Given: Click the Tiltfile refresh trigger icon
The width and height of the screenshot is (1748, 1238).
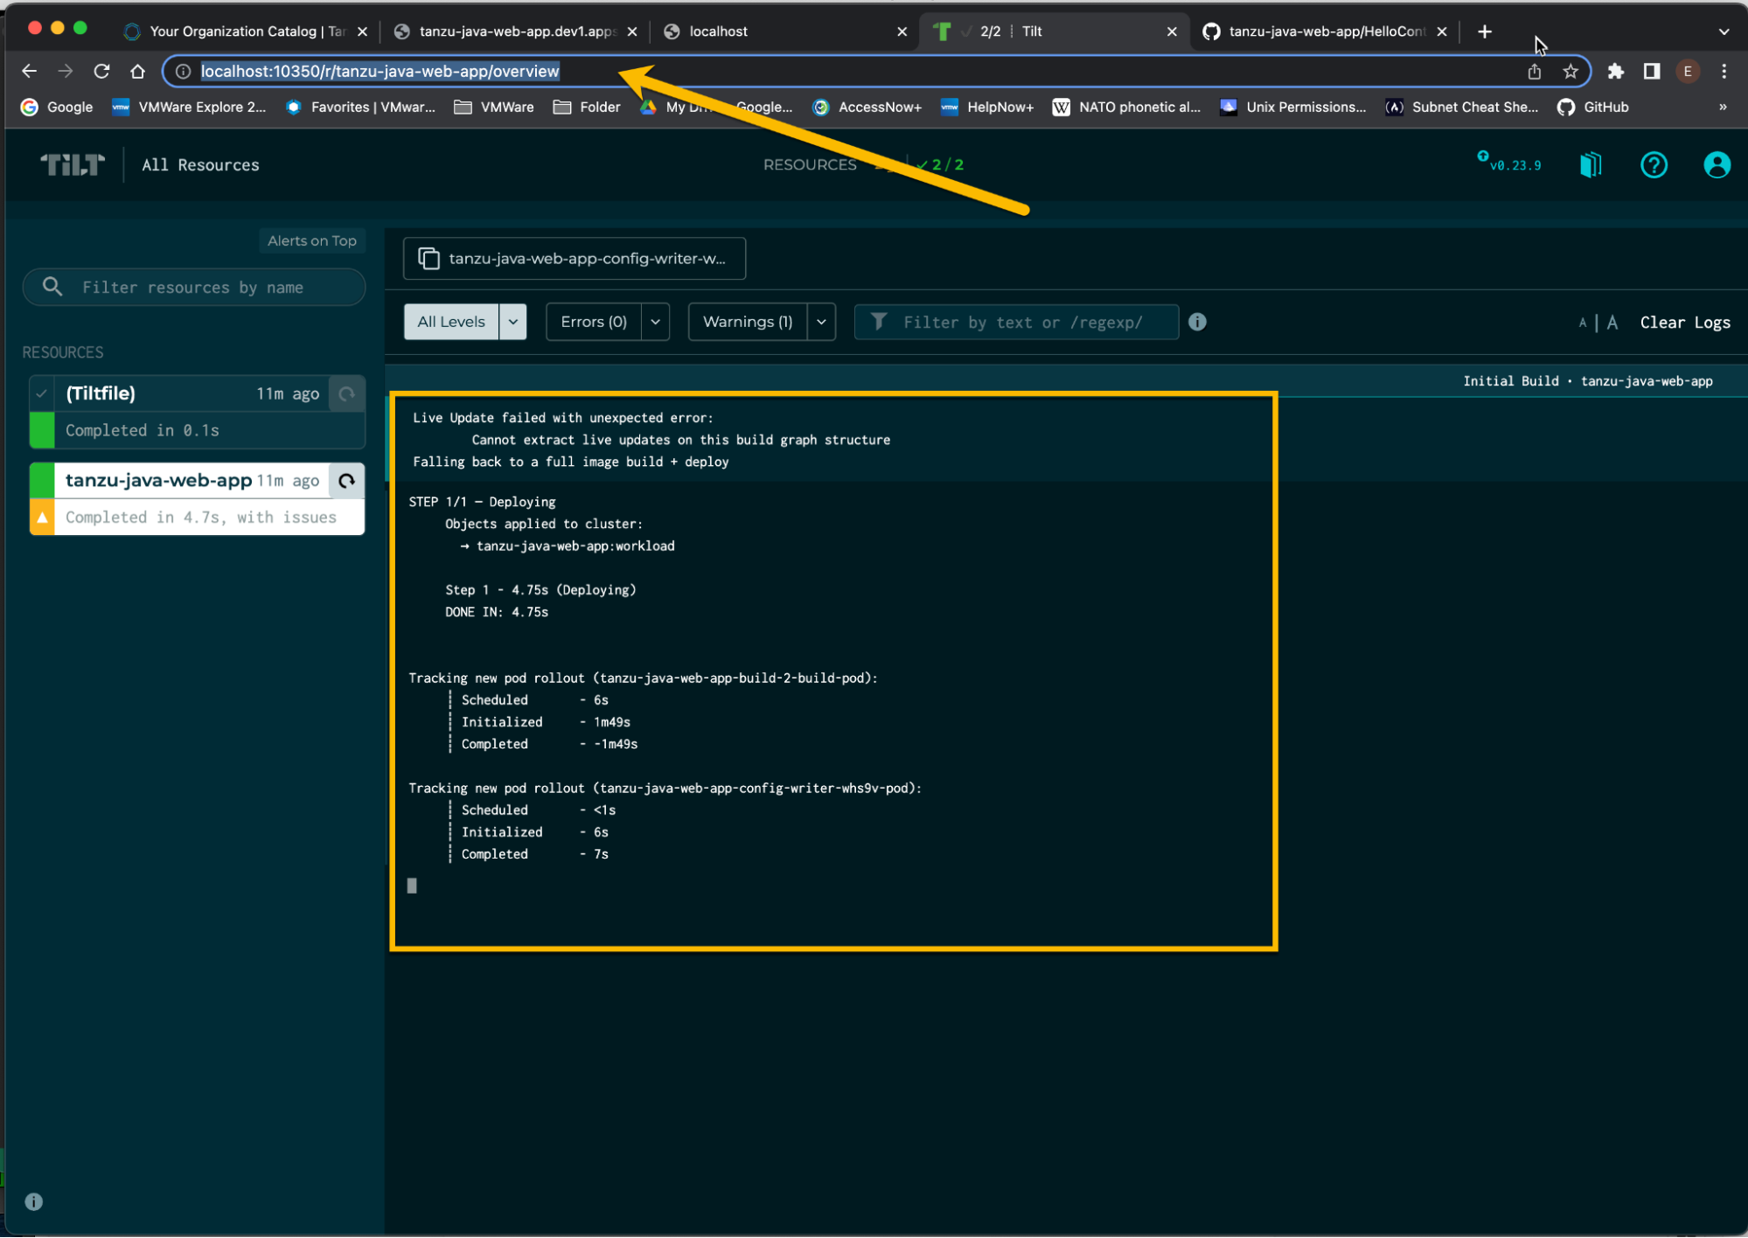Looking at the screenshot, I should tap(347, 393).
